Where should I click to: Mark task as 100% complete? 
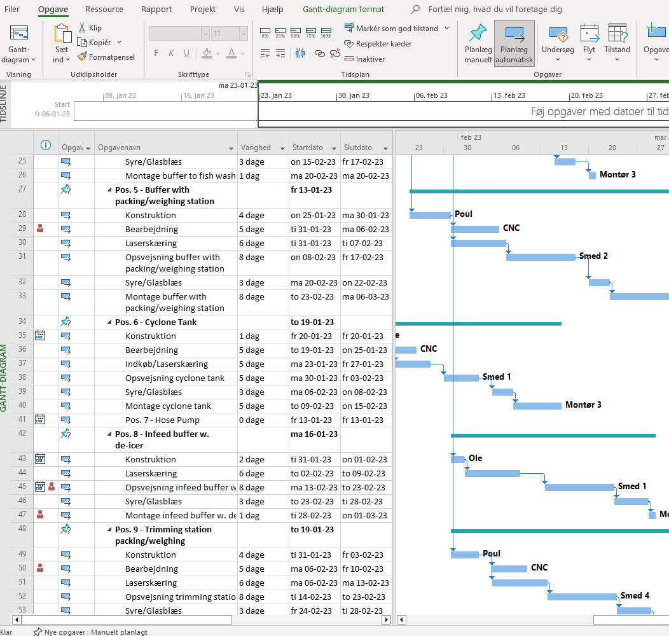326,32
